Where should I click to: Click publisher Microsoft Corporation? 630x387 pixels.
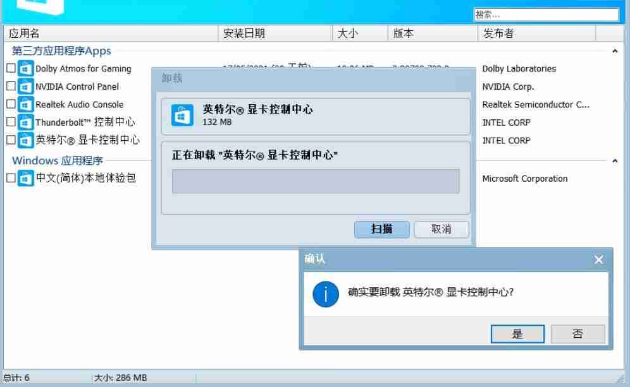[525, 179]
